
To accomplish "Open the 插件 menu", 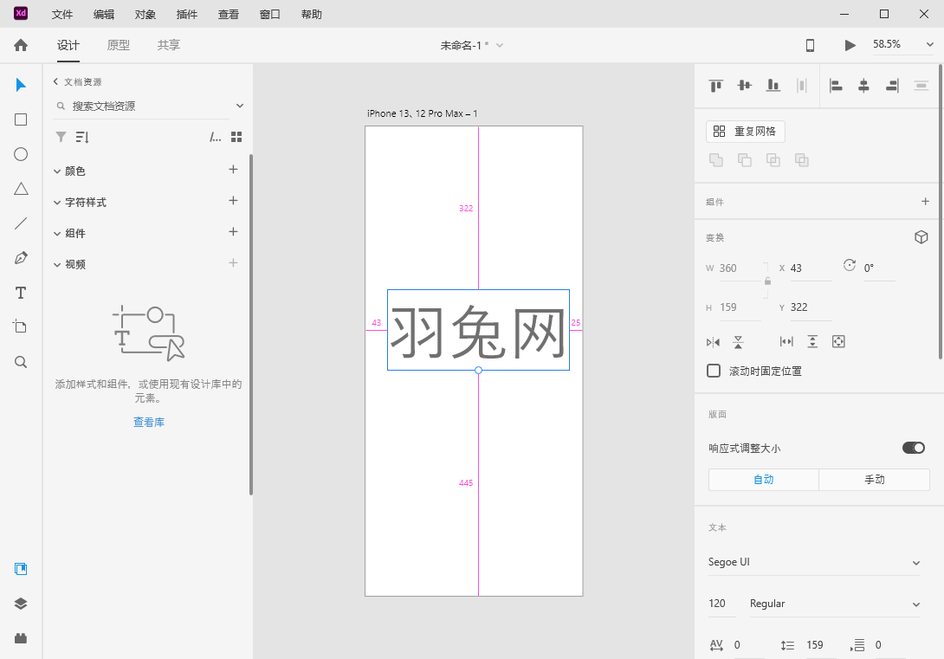I will 186,15.
